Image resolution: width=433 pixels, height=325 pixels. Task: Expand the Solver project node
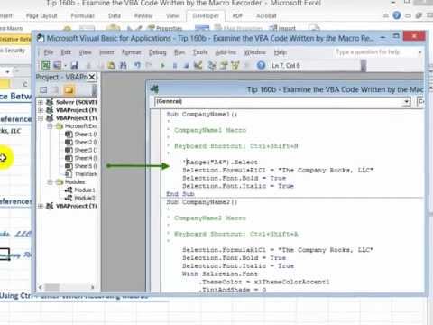pos(41,102)
